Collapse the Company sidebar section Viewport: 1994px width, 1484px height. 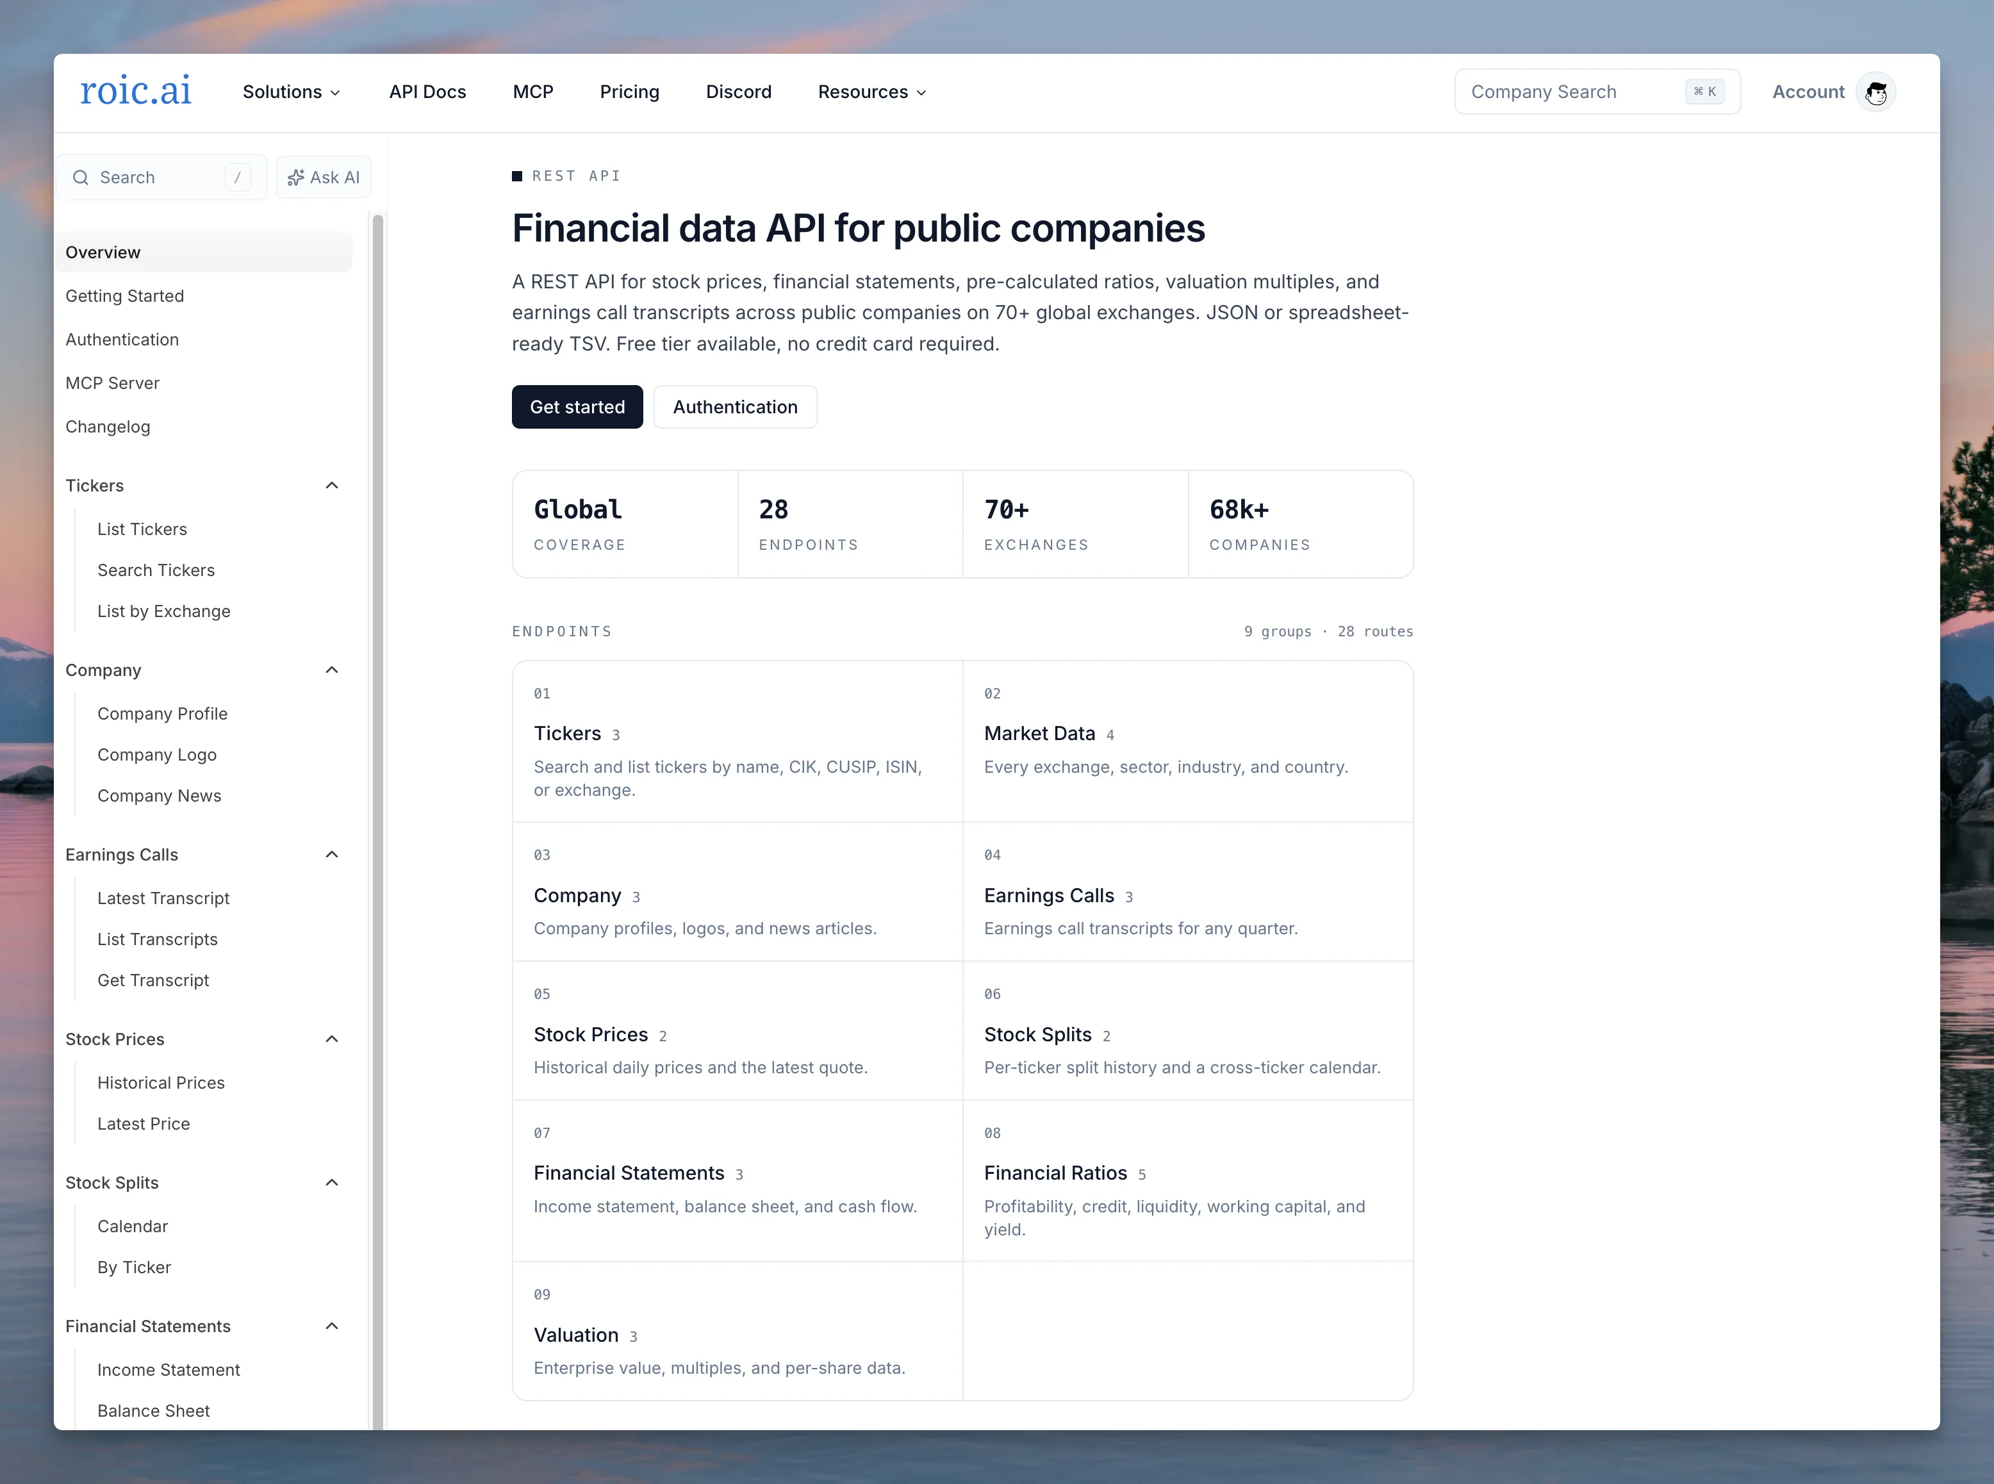click(331, 670)
